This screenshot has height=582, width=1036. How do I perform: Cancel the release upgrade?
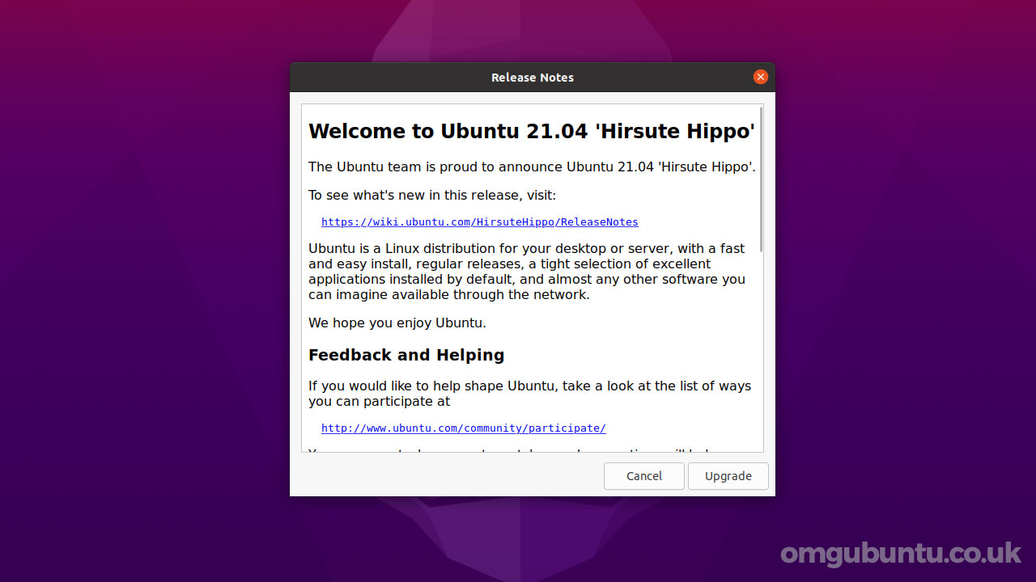pos(644,476)
